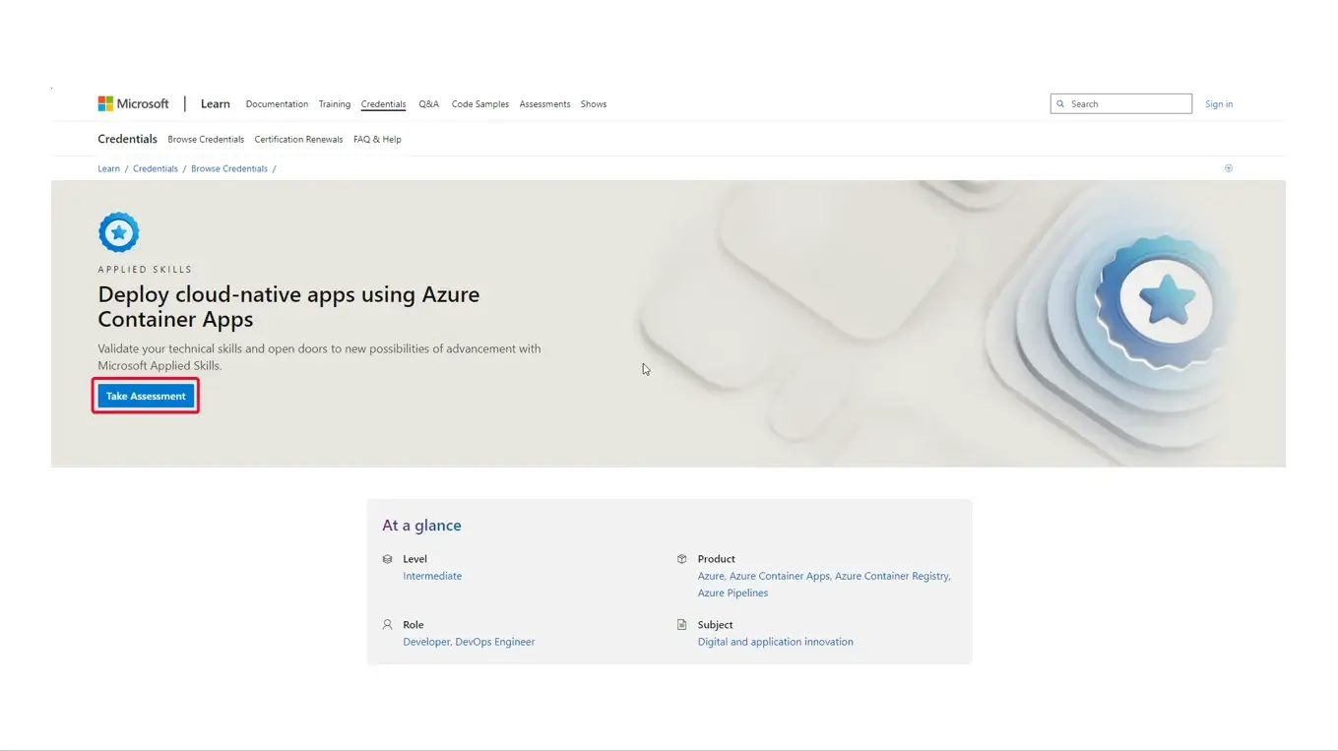Click the Applied Skills badge icon
The height and width of the screenshot is (751, 1338).
[x=118, y=232]
